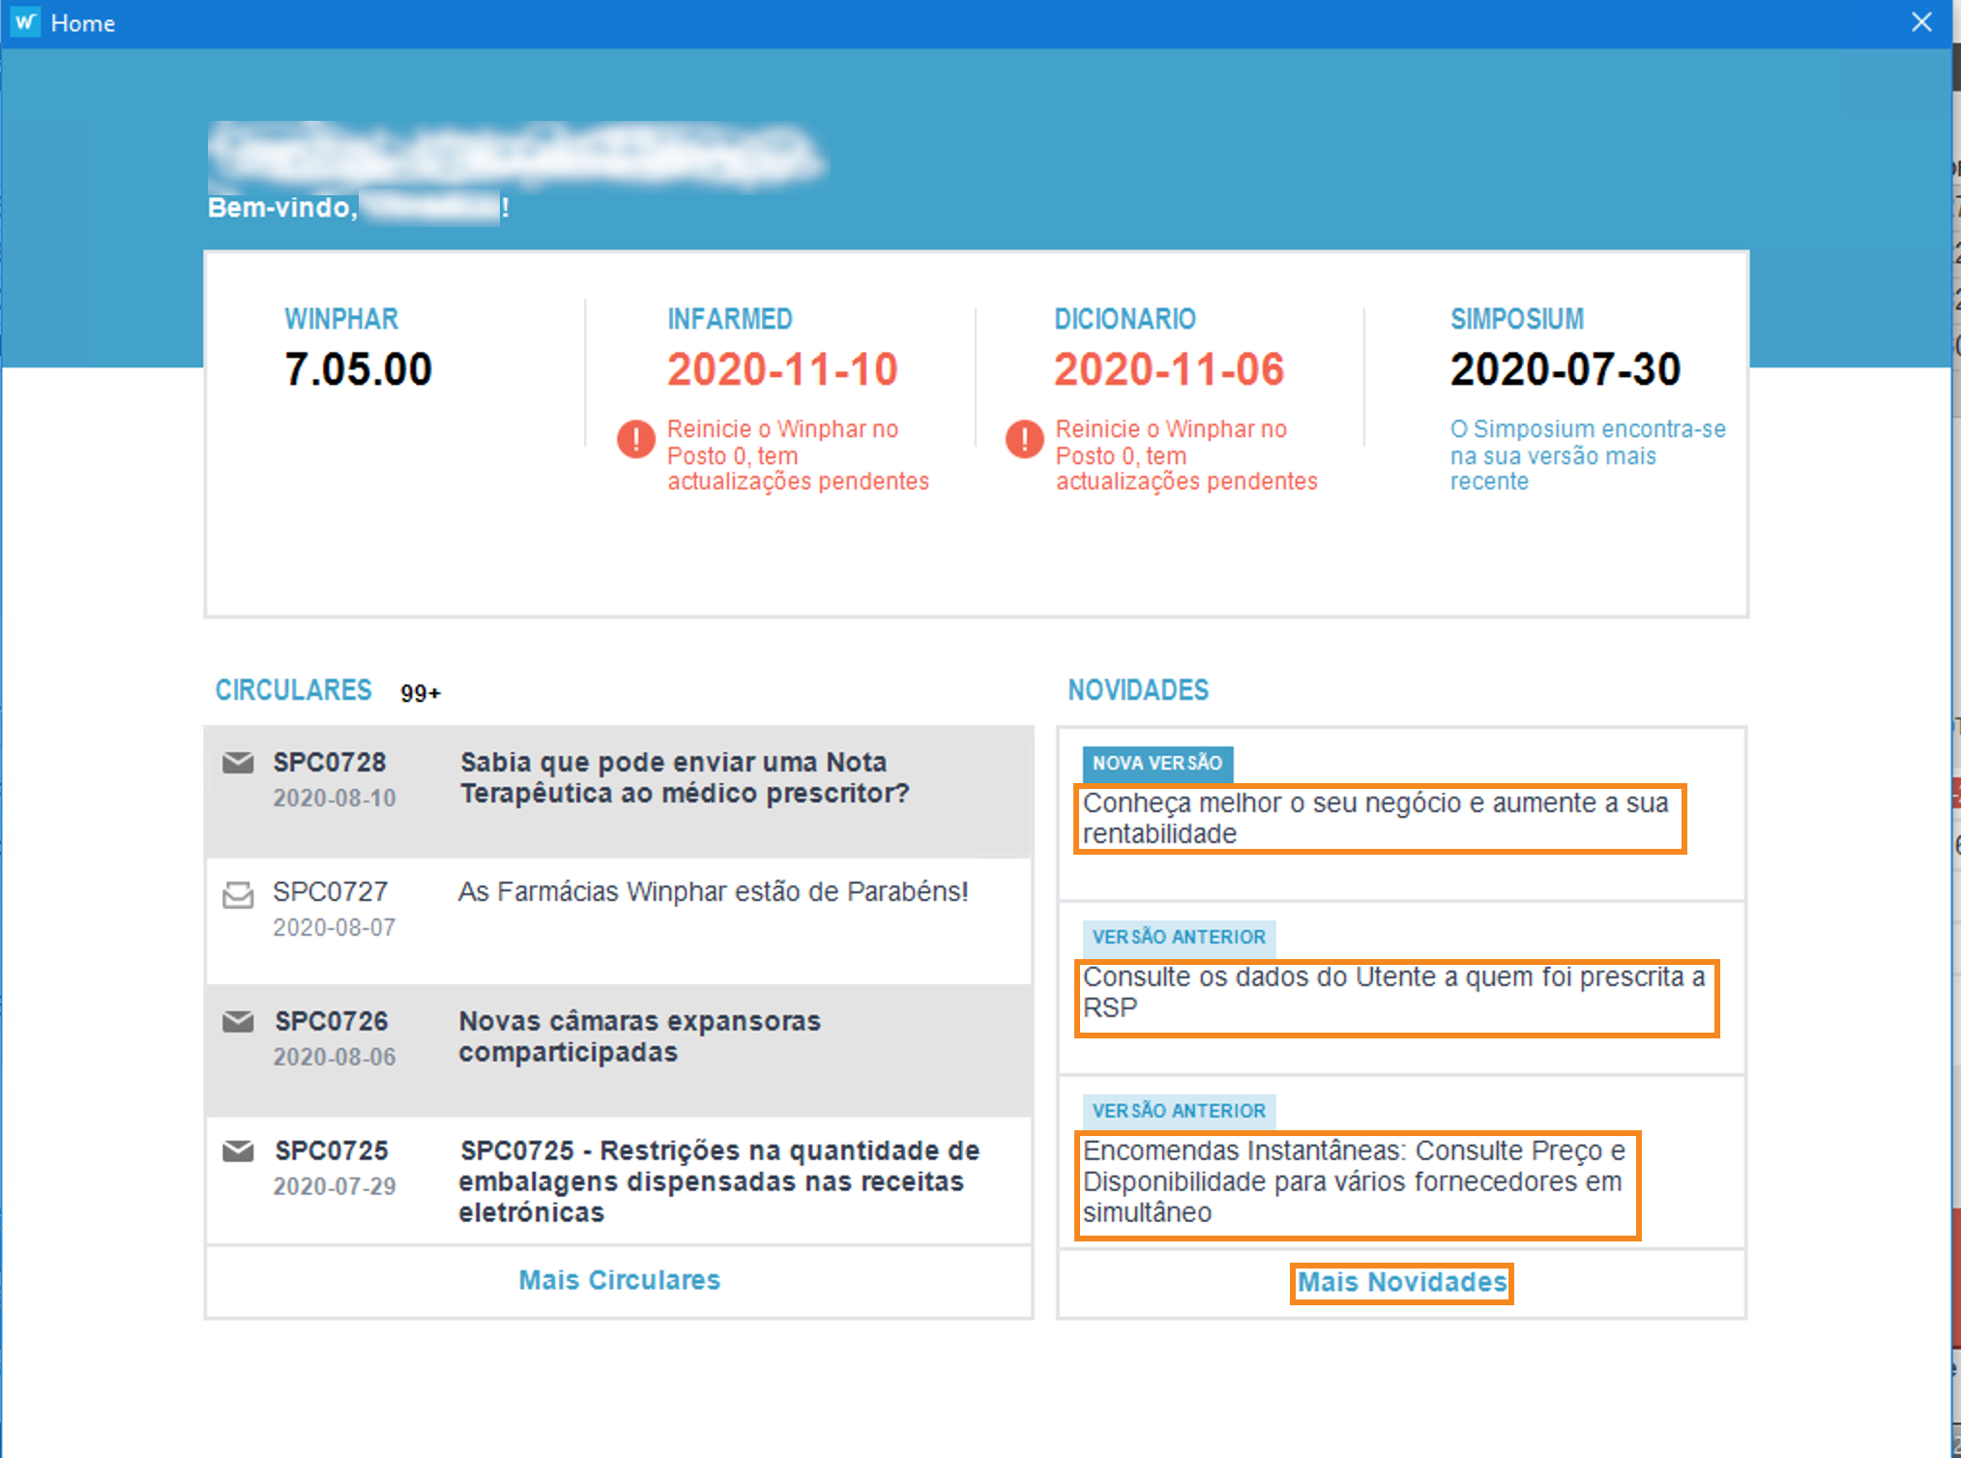Close the Home window
The height and width of the screenshot is (1458, 1961).
[1921, 22]
